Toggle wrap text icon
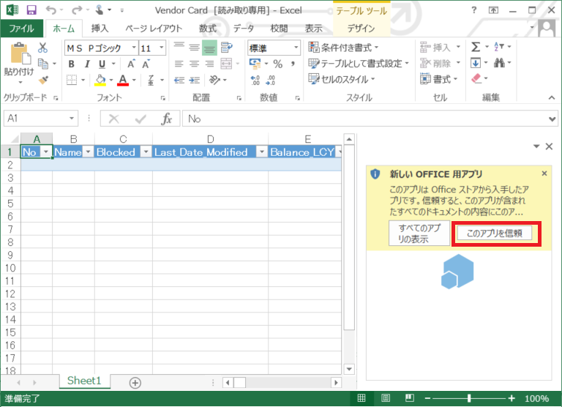562x407 pixels. (227, 48)
